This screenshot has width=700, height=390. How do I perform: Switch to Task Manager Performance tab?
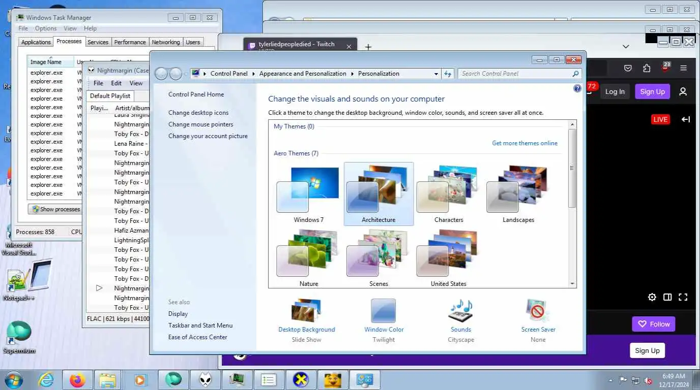tap(130, 42)
